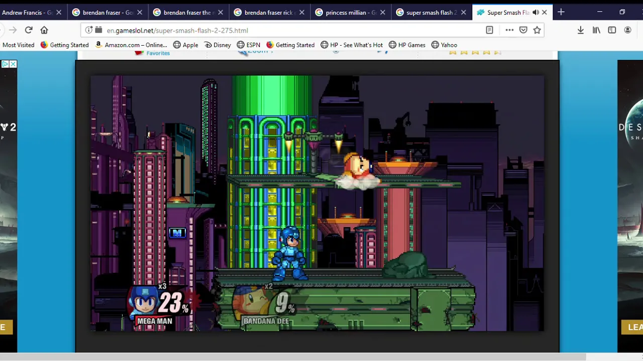Screen dimensions: 643x361
Task: Open the Most Visited bookmarks folder
Action: 19,45
